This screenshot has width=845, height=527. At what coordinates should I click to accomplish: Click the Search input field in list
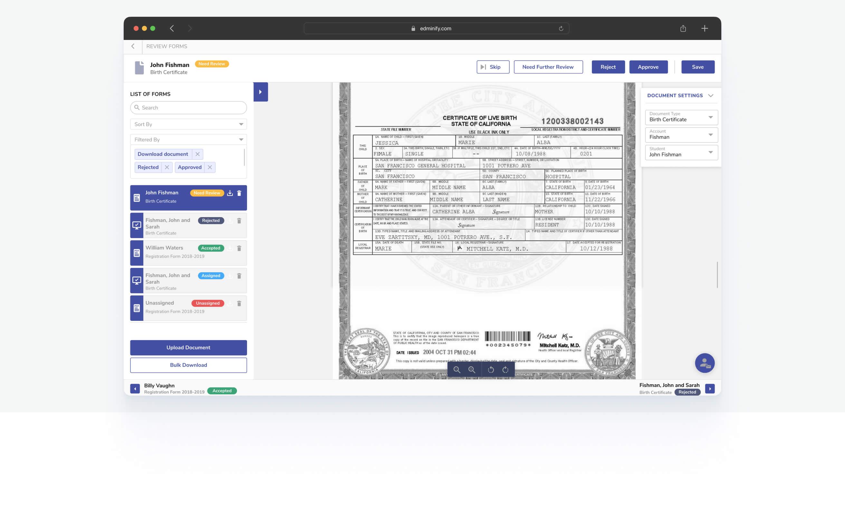pyautogui.click(x=188, y=108)
